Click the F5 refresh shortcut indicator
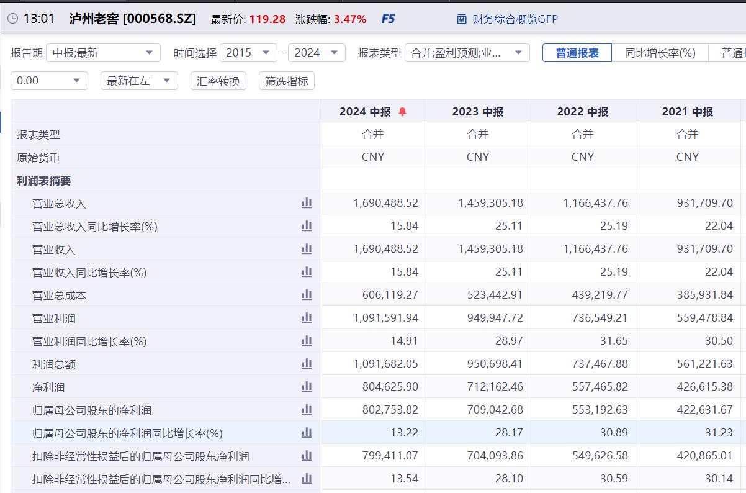Image resolution: width=746 pixels, height=493 pixels. [387, 19]
